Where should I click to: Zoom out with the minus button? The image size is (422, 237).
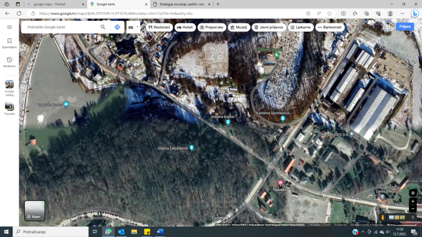pos(413,208)
